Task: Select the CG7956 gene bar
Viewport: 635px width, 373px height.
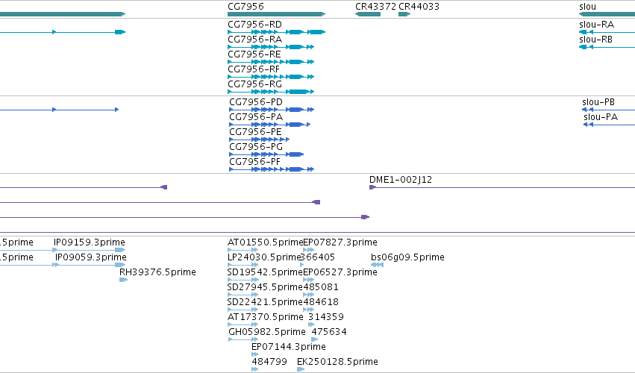Action: click(276, 14)
